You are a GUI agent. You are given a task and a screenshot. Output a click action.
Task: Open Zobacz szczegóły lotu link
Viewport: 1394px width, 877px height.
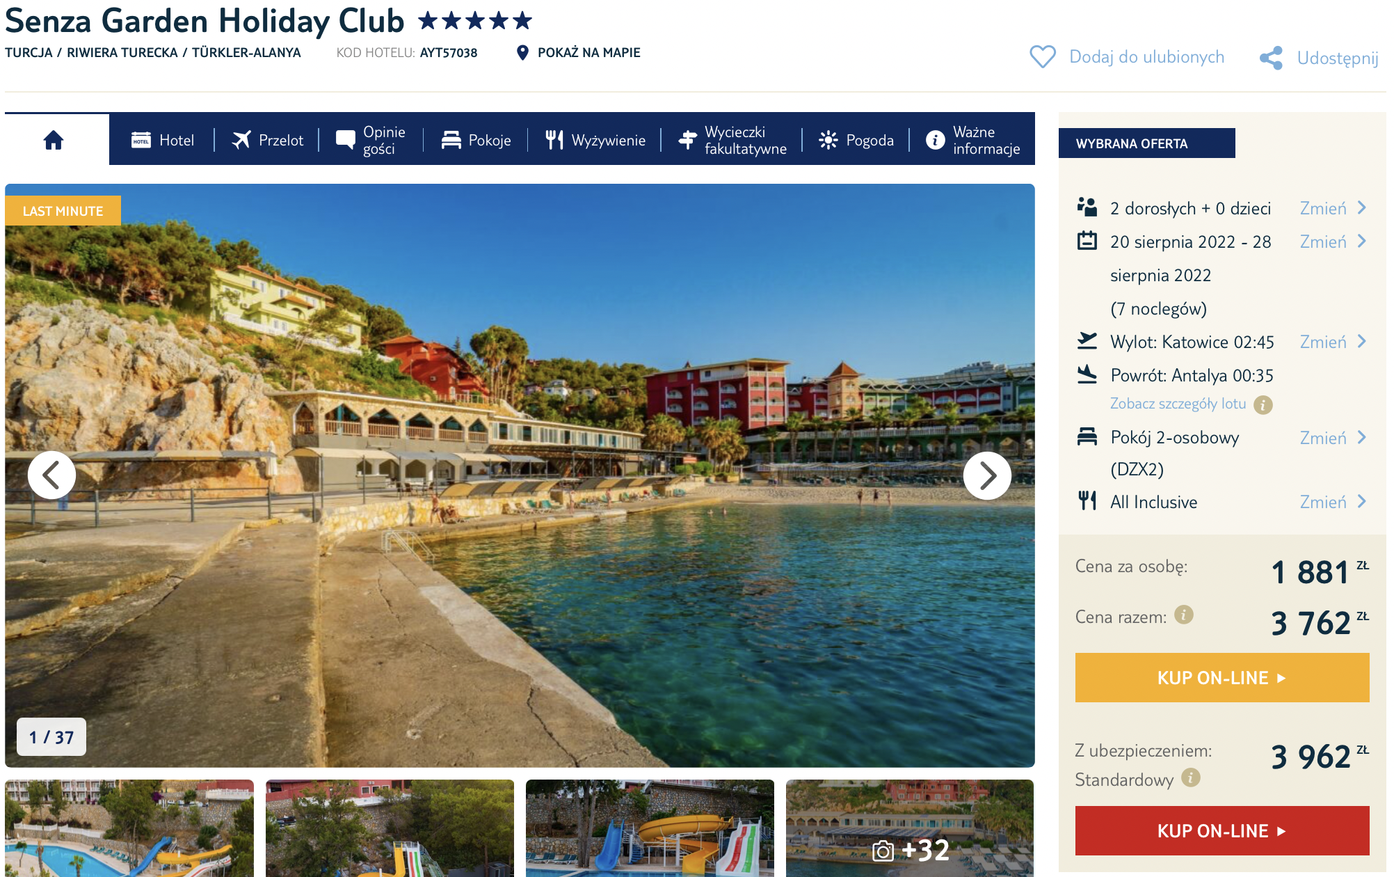click(1177, 404)
